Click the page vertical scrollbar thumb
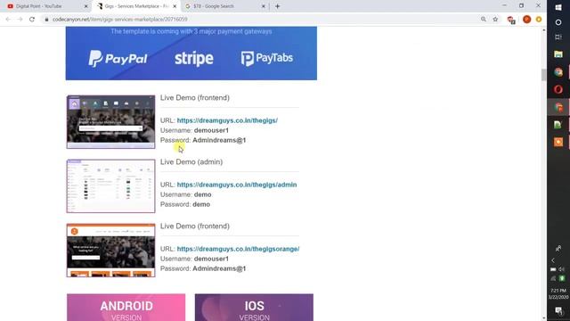 coord(544,75)
